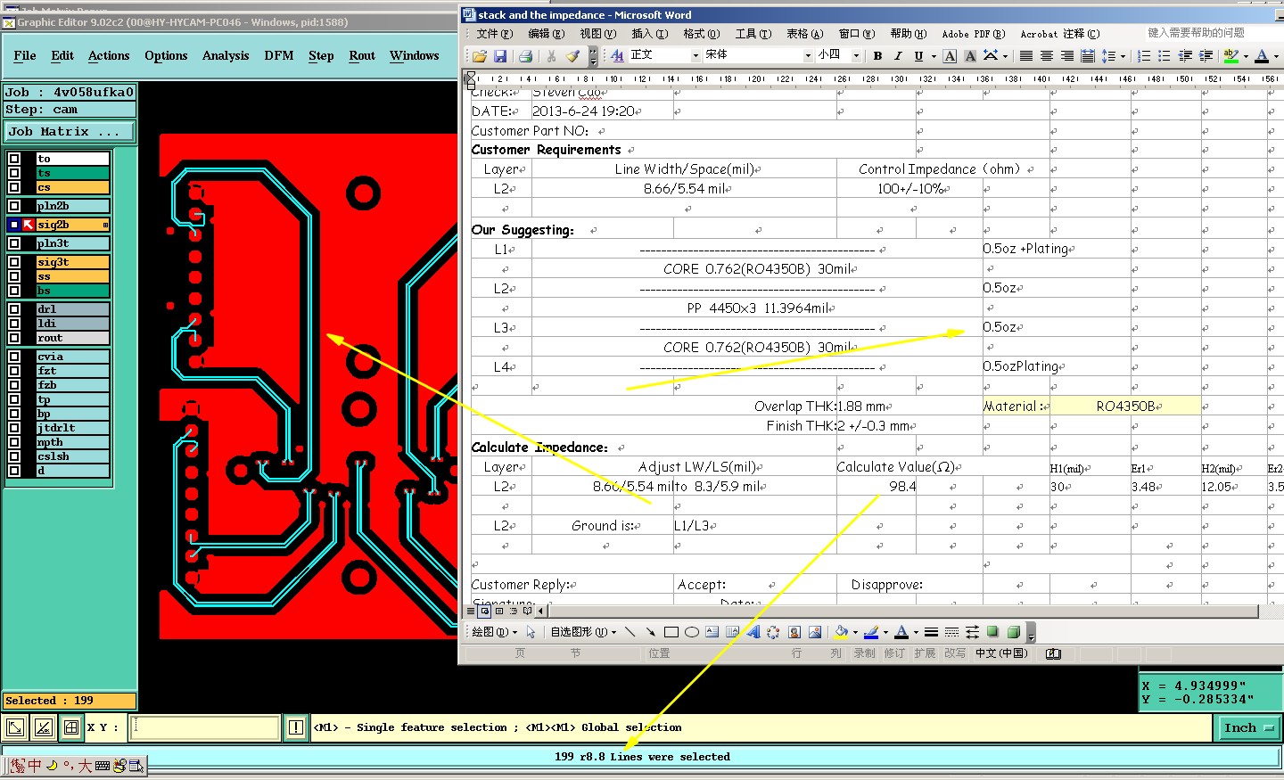The image size is (1284, 780).
Task: Toggle the 'to' layer checkbox
Action: (14, 159)
